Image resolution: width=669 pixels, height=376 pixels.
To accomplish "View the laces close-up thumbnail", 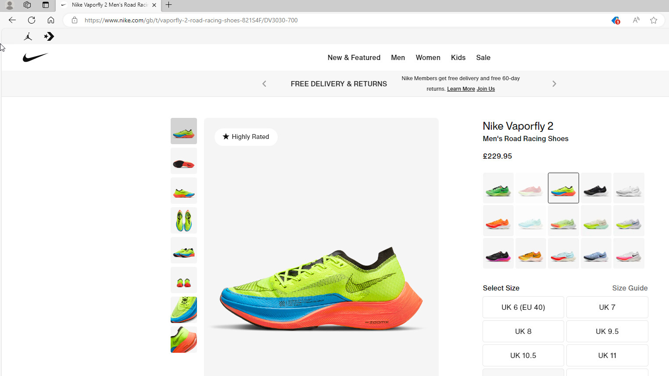I will tap(184, 310).
